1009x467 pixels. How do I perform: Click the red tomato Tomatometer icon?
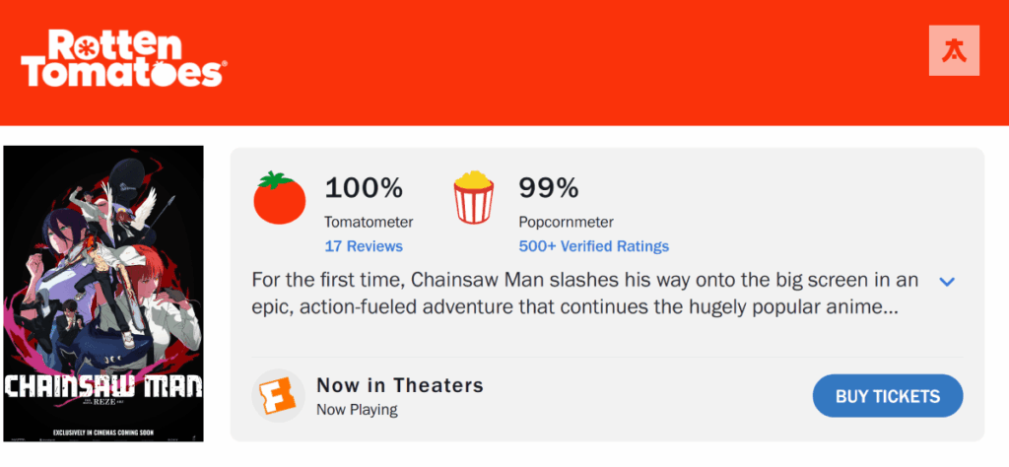(281, 197)
